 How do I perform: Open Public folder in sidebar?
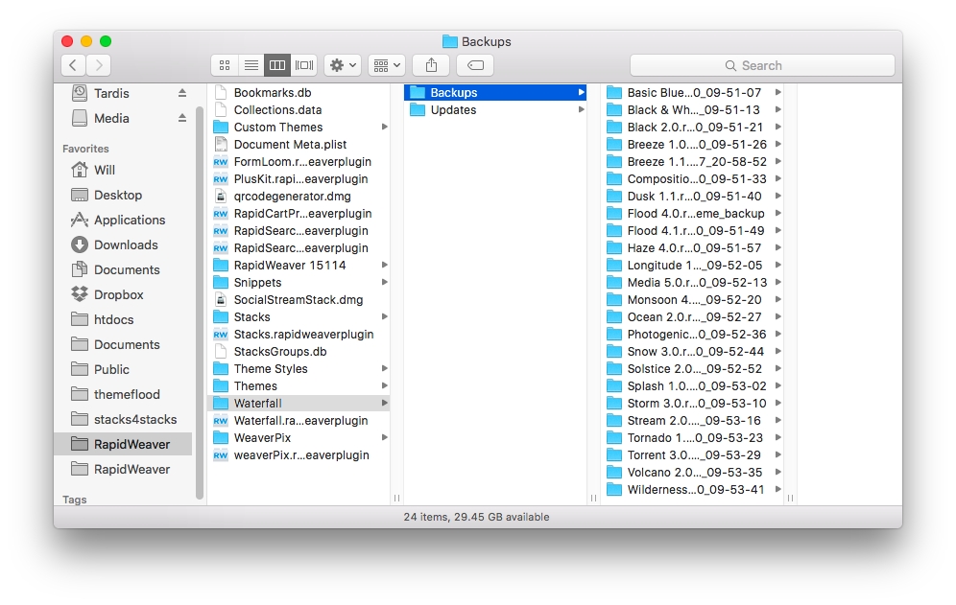pos(111,370)
